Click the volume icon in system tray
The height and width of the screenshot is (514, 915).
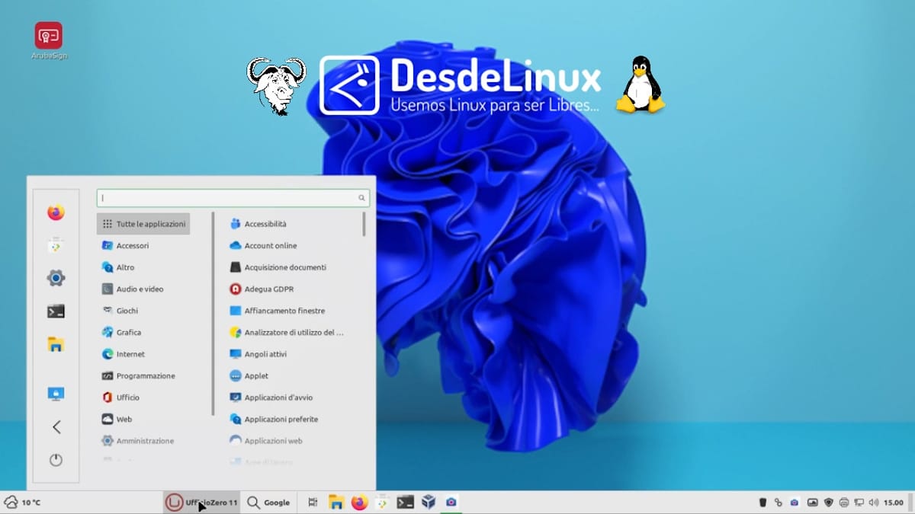point(873,503)
